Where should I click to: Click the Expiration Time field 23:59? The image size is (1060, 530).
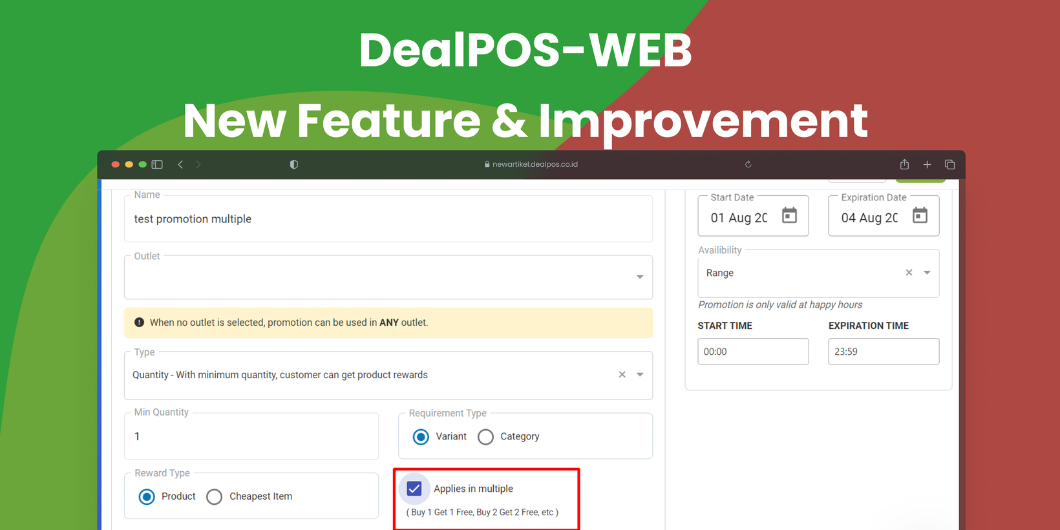(884, 352)
